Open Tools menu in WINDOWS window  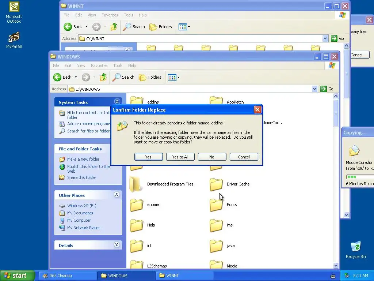tap(118, 65)
